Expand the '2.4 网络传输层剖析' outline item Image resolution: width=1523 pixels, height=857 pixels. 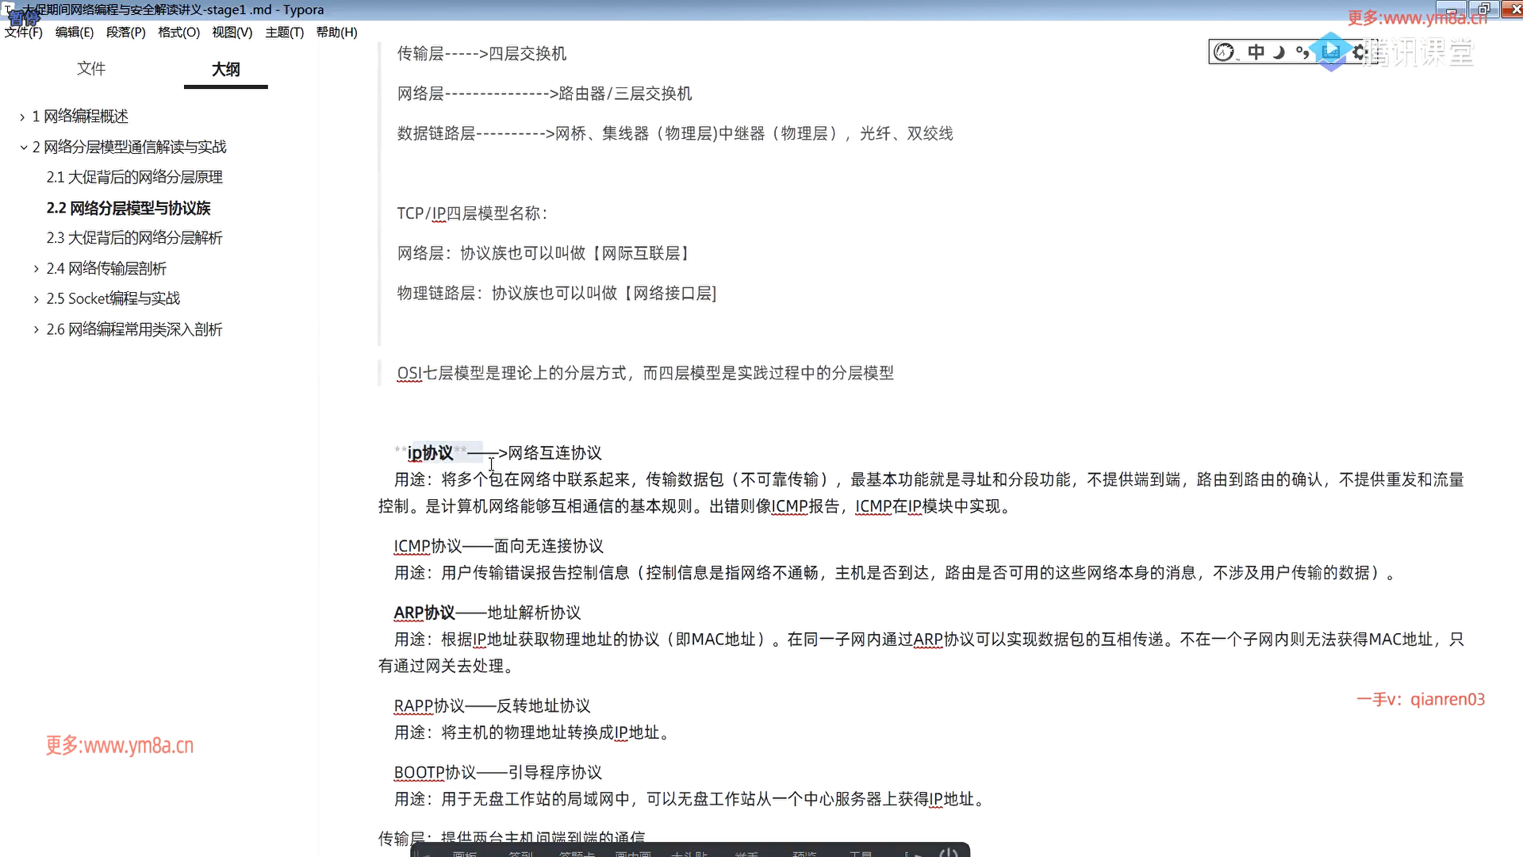36,269
